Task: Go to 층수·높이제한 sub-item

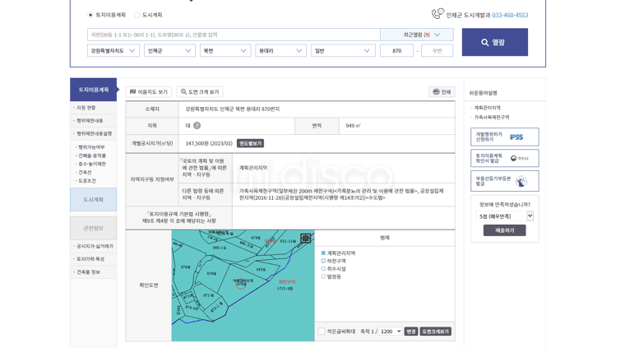Action: coord(92,164)
